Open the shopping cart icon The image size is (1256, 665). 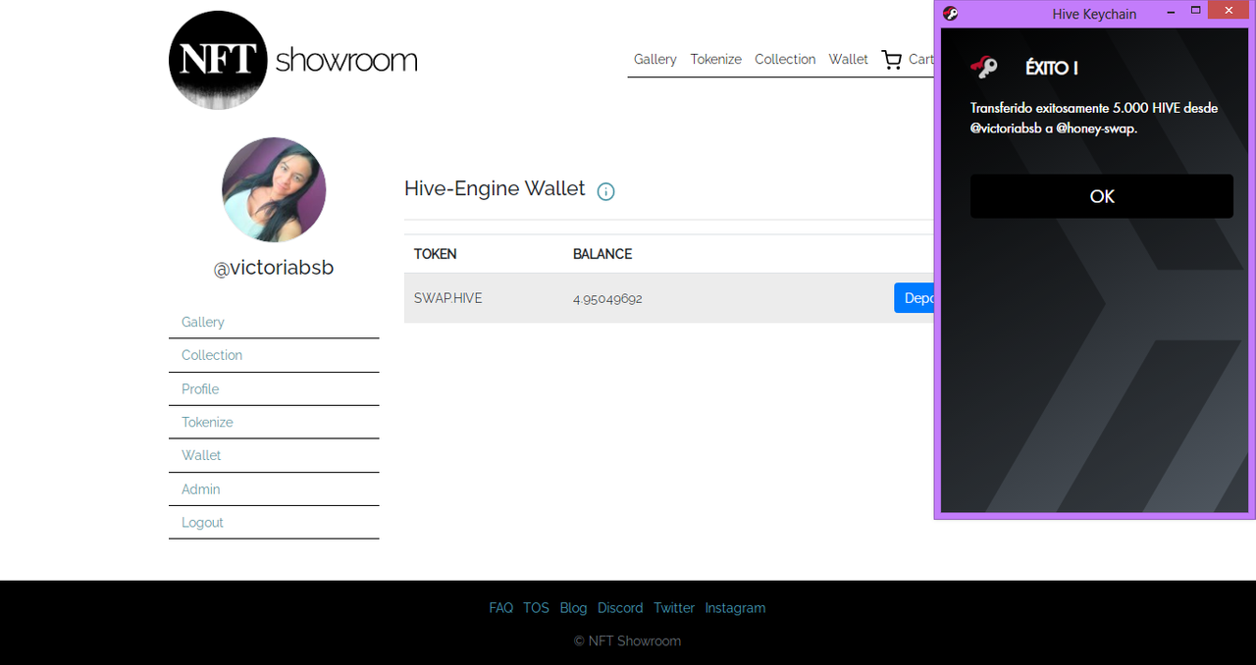pyautogui.click(x=891, y=60)
